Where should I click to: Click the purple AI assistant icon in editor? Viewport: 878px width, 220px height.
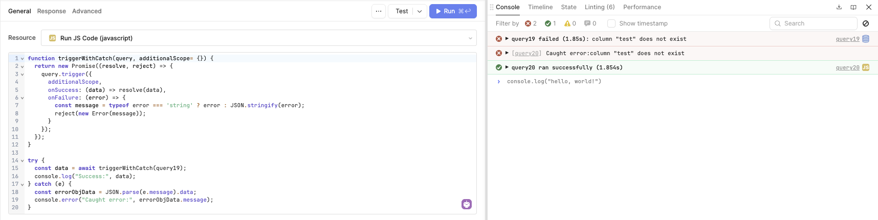click(467, 204)
